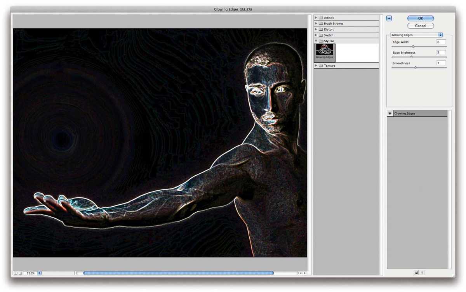466x292 pixels.
Task: Delete the selected effect layer
Action: click(x=422, y=273)
